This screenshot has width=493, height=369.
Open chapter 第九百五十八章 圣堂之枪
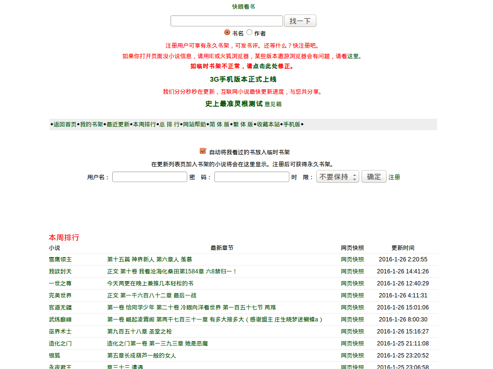pyautogui.click(x=139, y=332)
